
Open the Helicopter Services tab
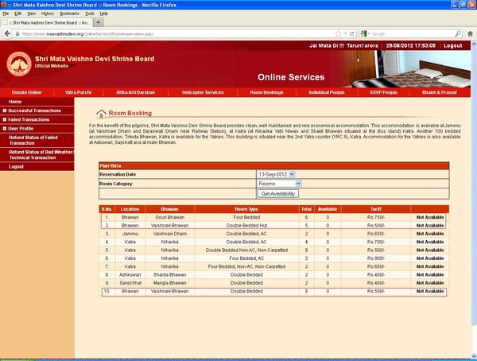[x=203, y=93]
